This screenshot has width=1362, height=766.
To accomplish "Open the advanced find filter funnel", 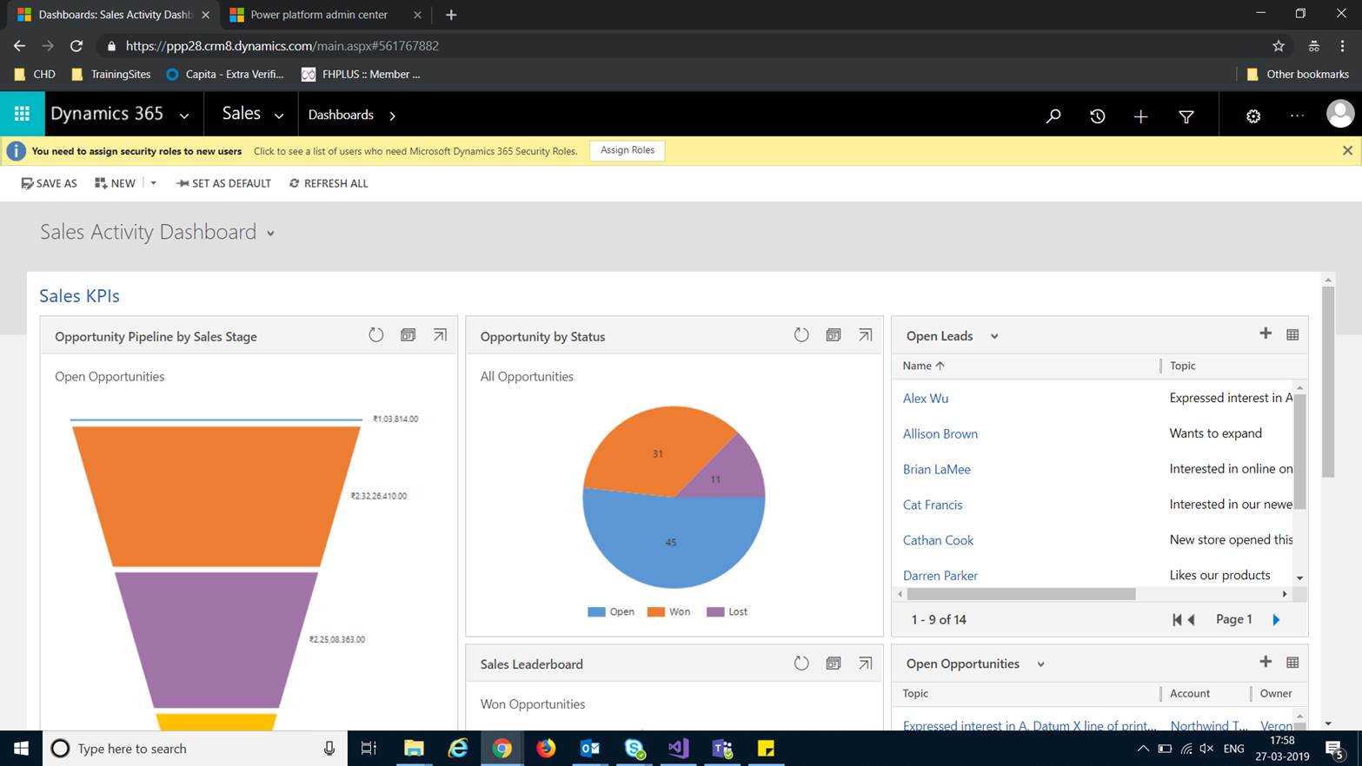I will click(1186, 114).
